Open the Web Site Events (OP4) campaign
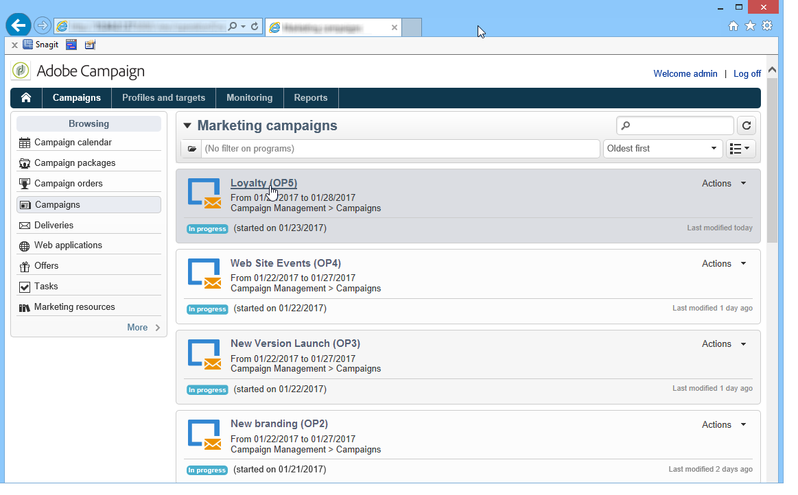The image size is (798, 495). (x=285, y=263)
